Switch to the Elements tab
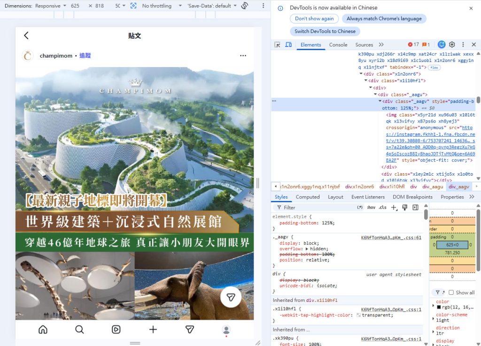Image resolution: width=481 pixels, height=346 pixels. coord(311,45)
